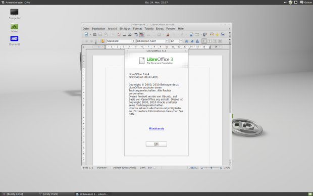Click the Format Paintbrush icon

[x=168, y=34]
